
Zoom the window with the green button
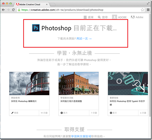(x=11, y=4)
